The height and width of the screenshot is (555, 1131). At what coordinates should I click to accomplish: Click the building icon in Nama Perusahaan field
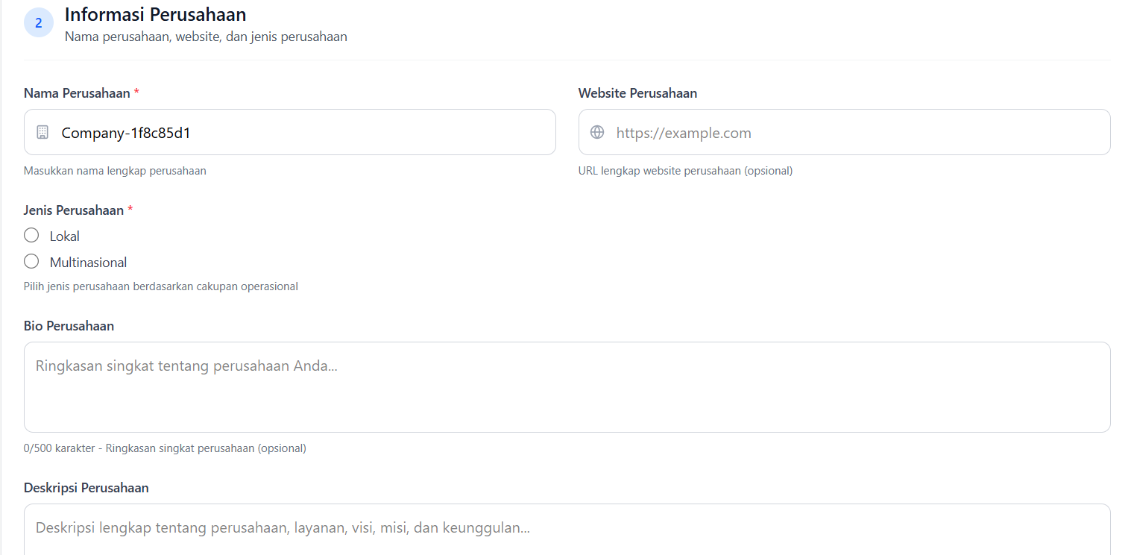pyautogui.click(x=43, y=131)
